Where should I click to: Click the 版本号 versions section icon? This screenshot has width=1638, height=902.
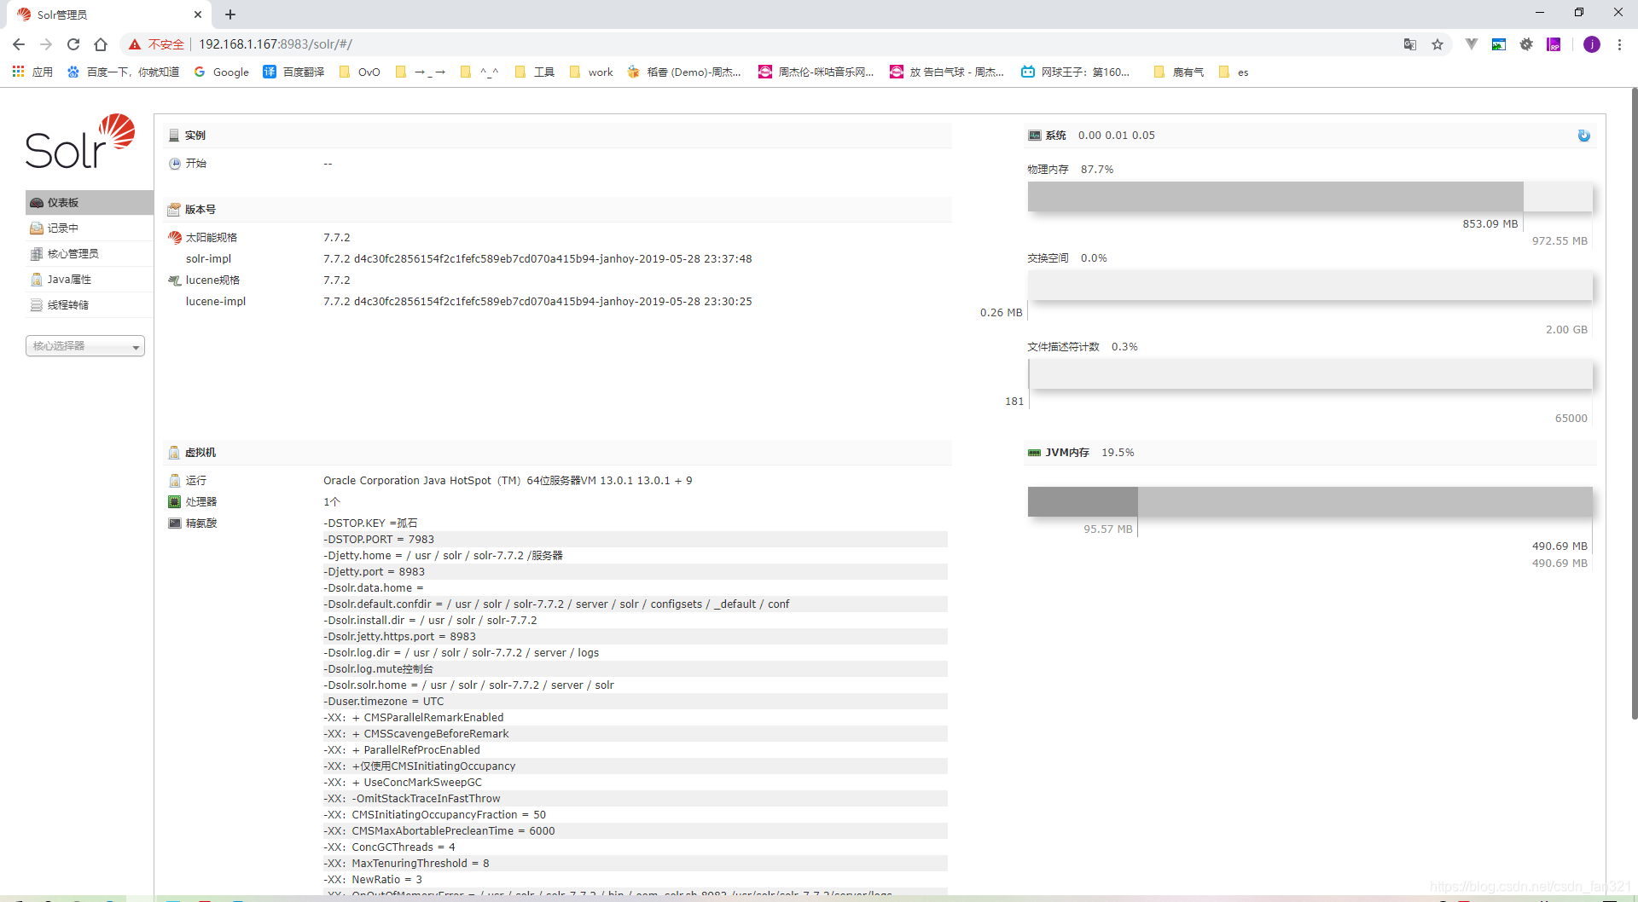coord(174,210)
